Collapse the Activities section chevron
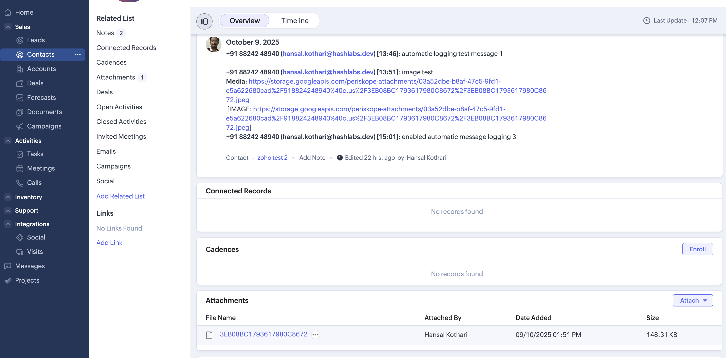726x358 pixels. pyautogui.click(x=8, y=141)
